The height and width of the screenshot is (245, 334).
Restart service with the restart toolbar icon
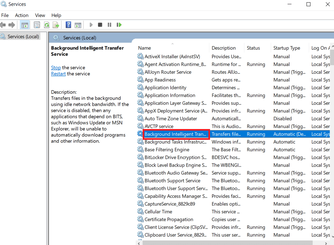(119, 25)
